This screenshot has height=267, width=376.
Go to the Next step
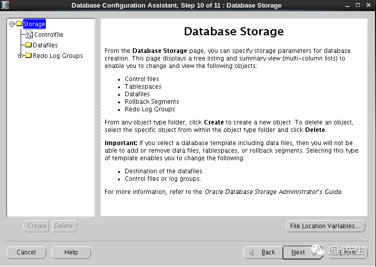[x=298, y=252]
